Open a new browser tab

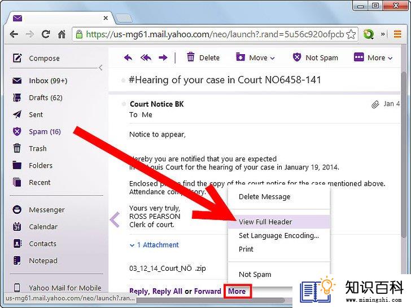point(124,18)
